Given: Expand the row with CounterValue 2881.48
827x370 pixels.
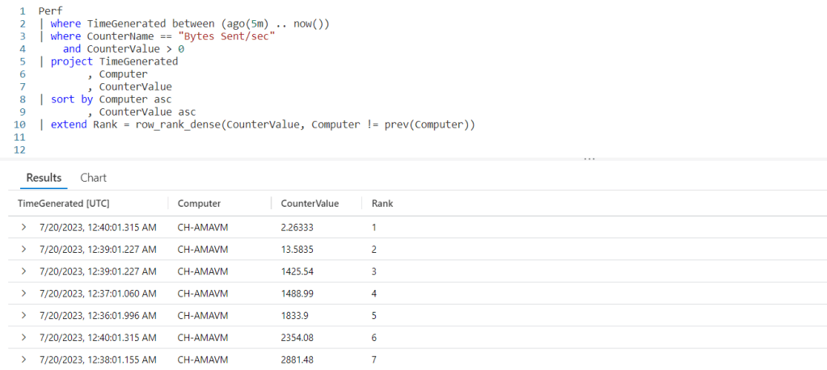Looking at the screenshot, I should click(x=23, y=359).
